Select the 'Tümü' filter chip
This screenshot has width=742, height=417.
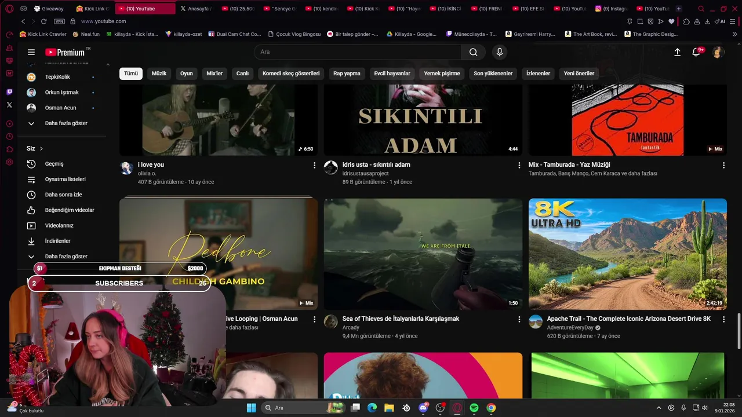click(131, 74)
